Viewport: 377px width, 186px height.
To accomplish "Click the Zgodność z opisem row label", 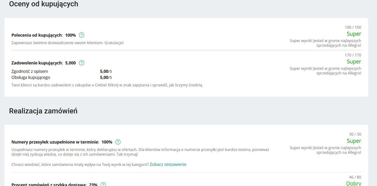I will (29, 71).
